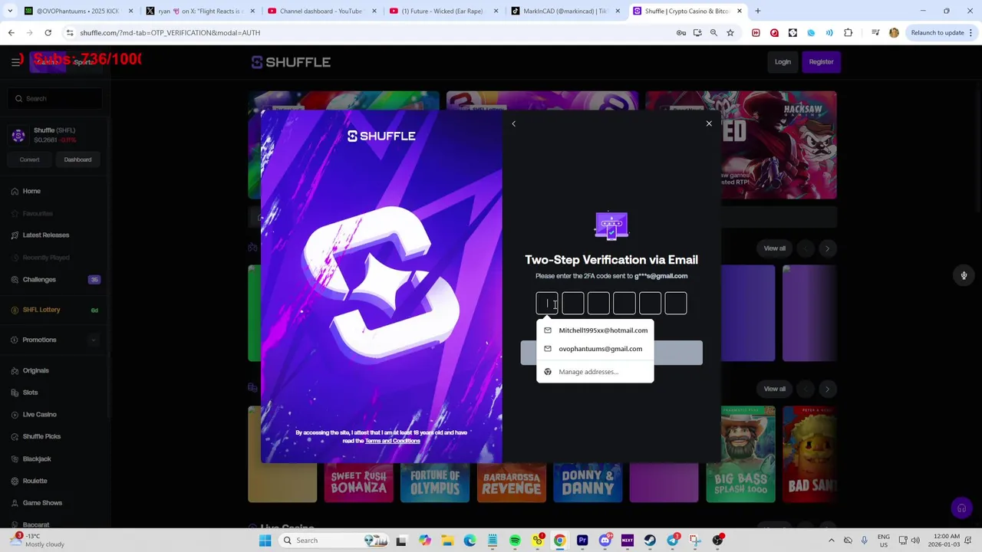The width and height of the screenshot is (982, 552).
Task: Choose ovophantuums@gmail.com autofill suggestion
Action: 595,349
